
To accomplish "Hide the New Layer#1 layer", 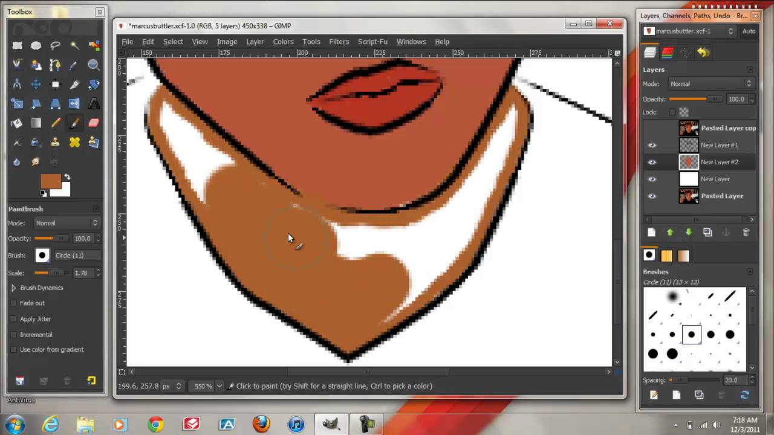I will pyautogui.click(x=652, y=145).
